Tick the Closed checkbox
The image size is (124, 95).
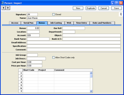[53, 14]
